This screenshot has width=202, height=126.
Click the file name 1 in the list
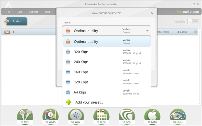13,32
